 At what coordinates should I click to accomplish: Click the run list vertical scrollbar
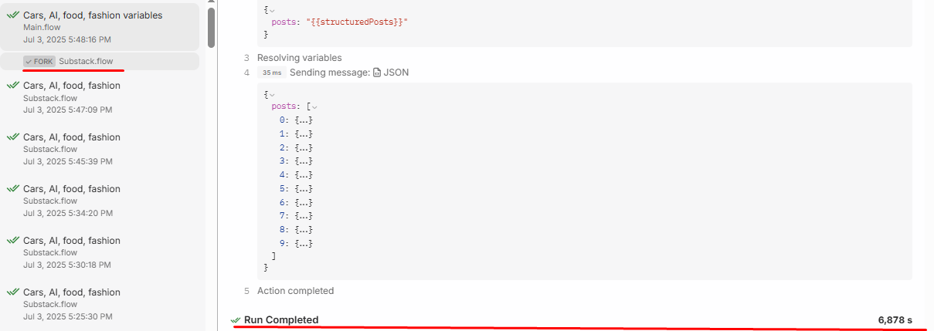coord(211,27)
